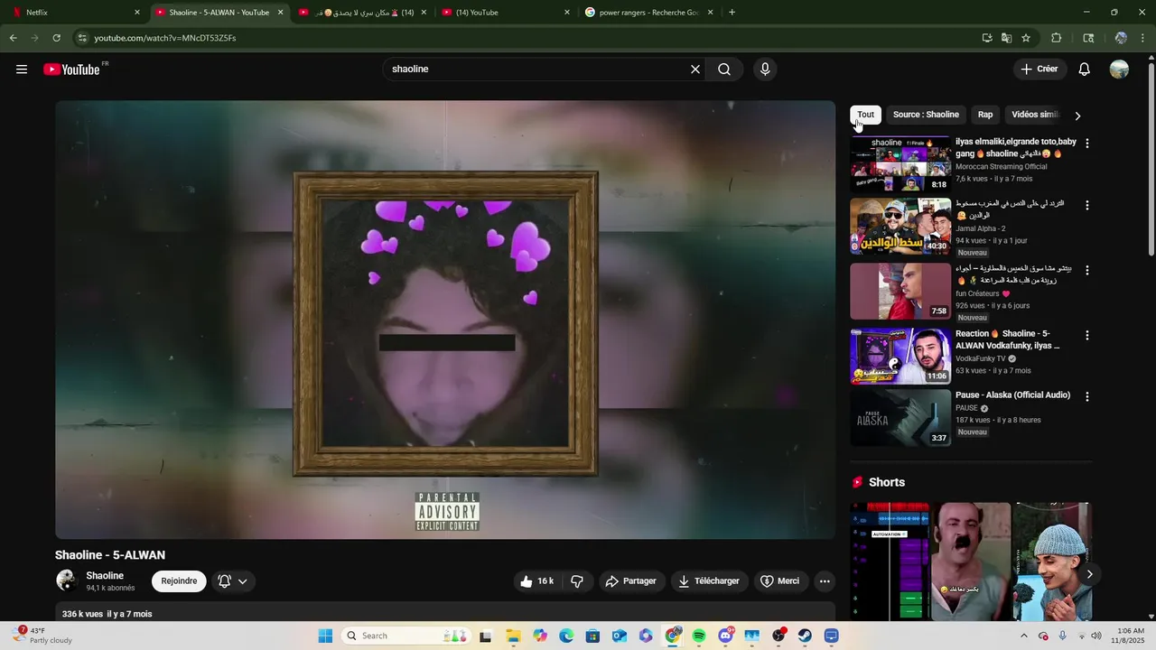Image resolution: width=1156 pixels, height=650 pixels.
Task: Open the Windows Start menu
Action: (x=325, y=636)
